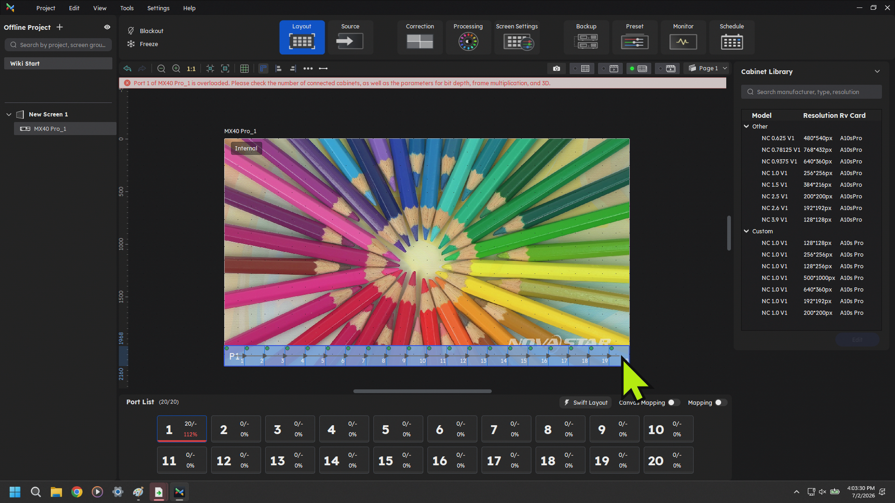
Task: Open the Preset module
Action: (635, 37)
